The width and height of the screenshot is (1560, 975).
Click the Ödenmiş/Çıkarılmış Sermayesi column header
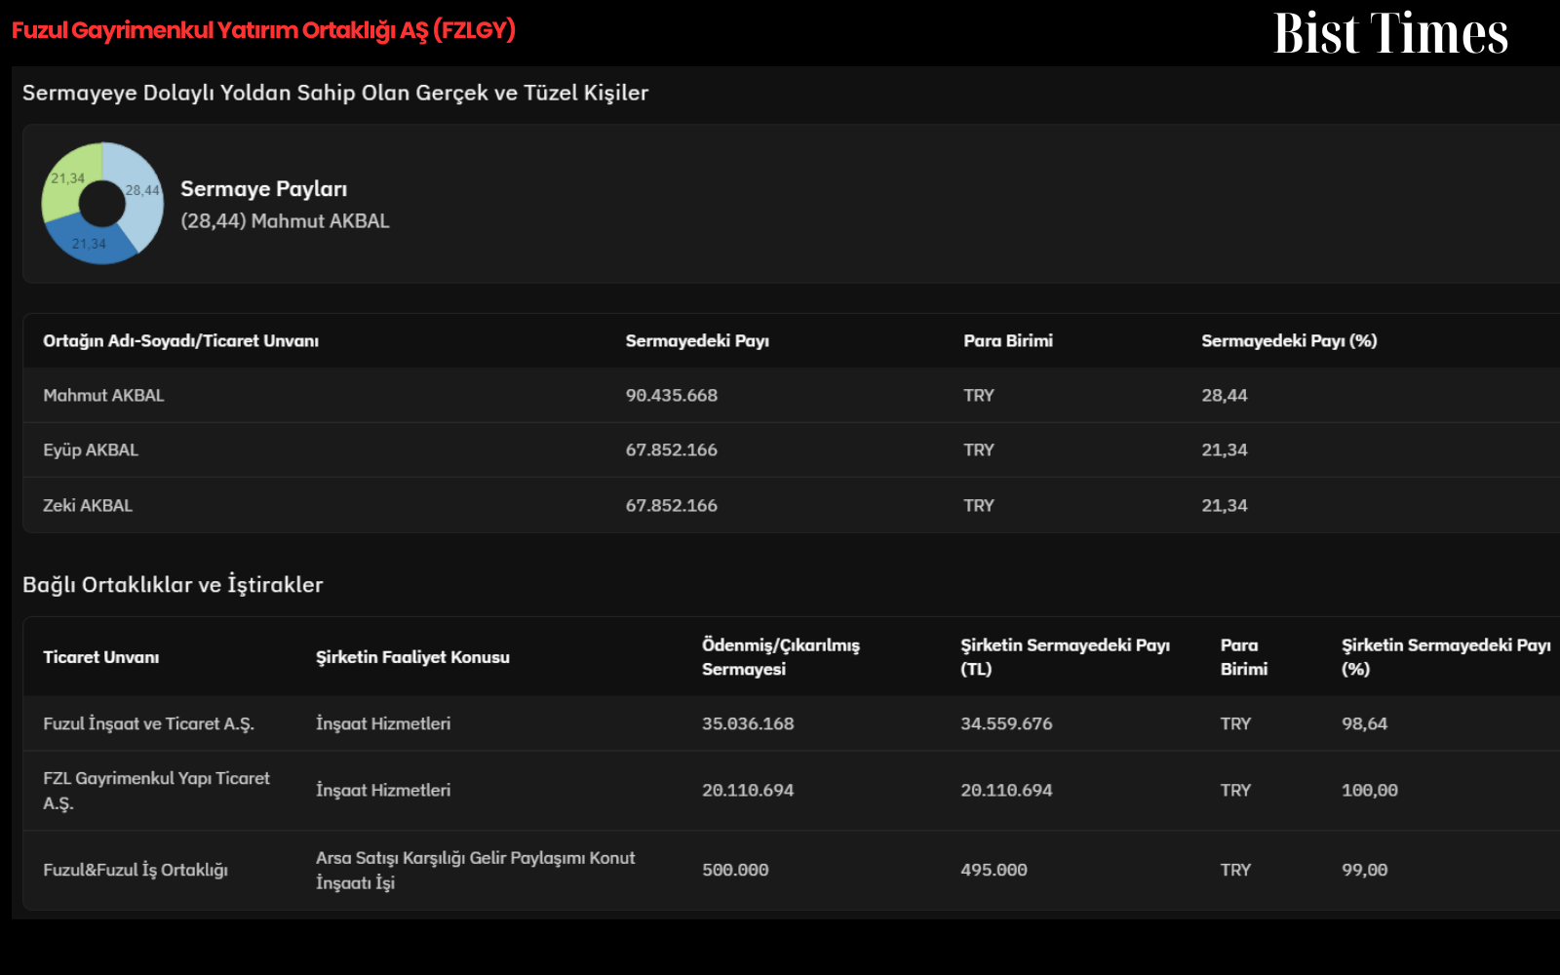click(x=781, y=657)
